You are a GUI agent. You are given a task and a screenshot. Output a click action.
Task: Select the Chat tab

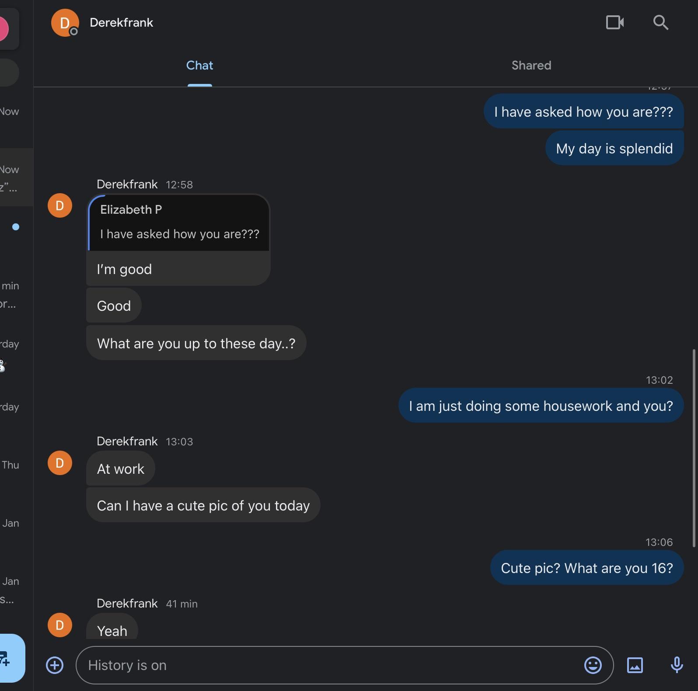coord(199,66)
